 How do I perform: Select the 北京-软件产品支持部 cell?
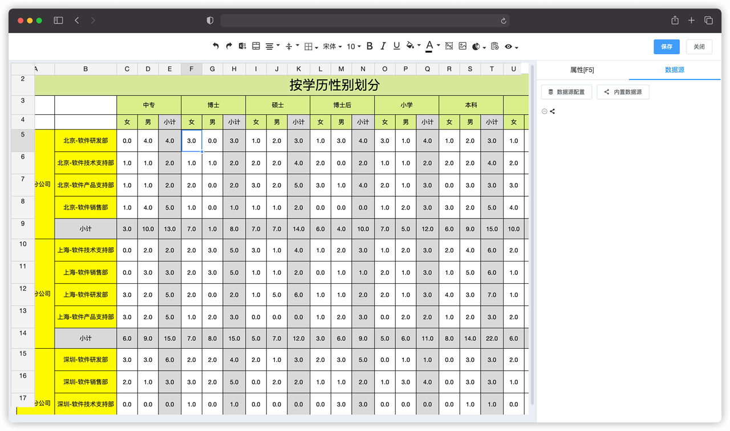(86, 185)
